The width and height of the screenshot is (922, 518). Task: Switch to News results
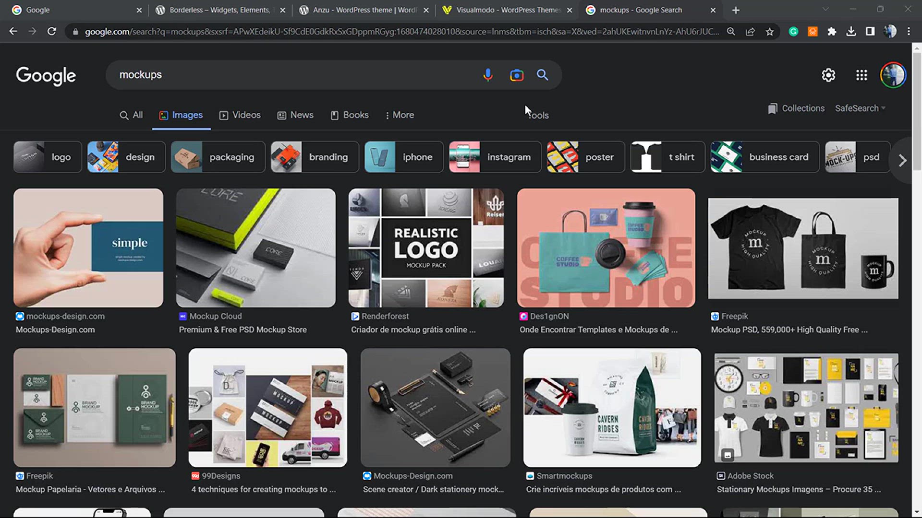(295, 115)
